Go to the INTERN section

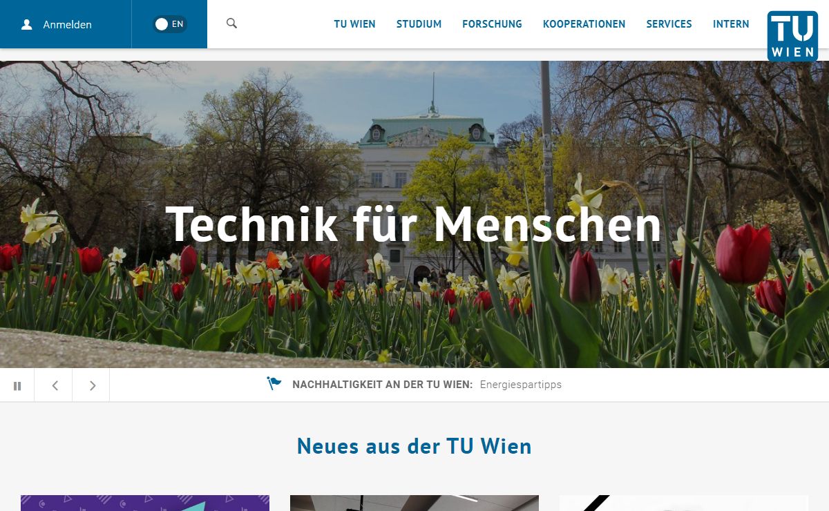731,24
